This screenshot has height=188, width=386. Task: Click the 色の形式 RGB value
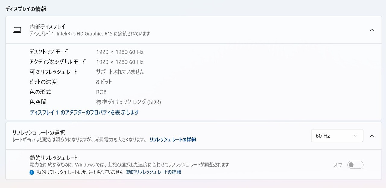pyautogui.click(x=101, y=92)
